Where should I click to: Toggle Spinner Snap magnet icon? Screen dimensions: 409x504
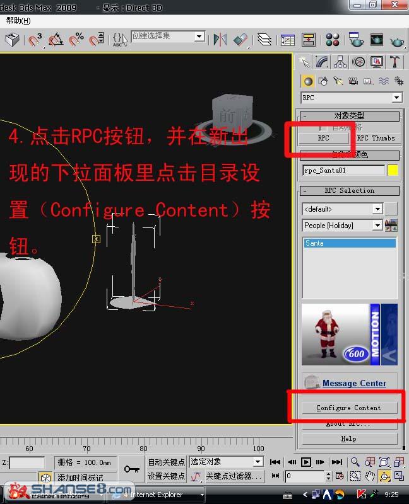(x=97, y=40)
